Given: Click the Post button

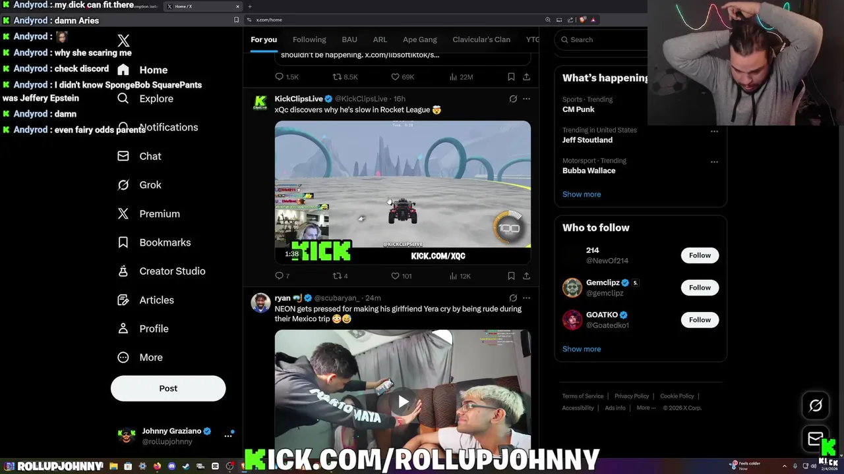Looking at the screenshot, I should pyautogui.click(x=168, y=388).
